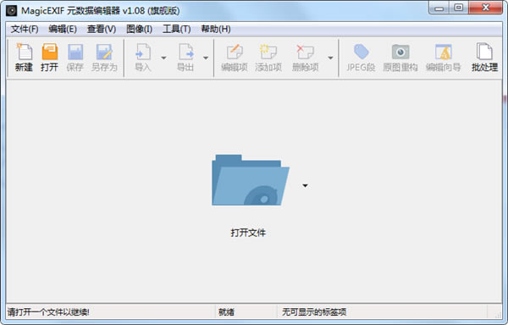Close the MagicEXIF window
This screenshot has height=325, width=508.
coord(485,8)
